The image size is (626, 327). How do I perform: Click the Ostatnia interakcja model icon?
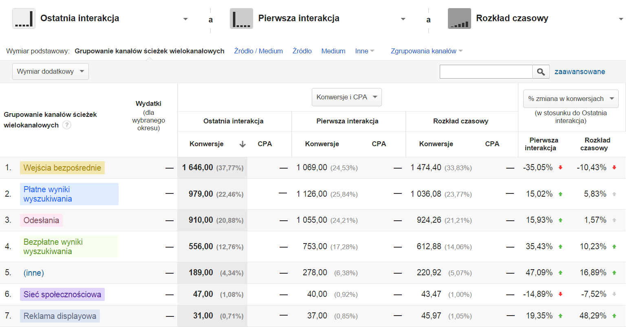(24, 19)
